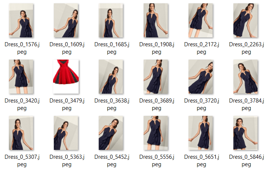
Task: Select the Dress_0_1576.jpeg thumbnail
Action: point(21,20)
